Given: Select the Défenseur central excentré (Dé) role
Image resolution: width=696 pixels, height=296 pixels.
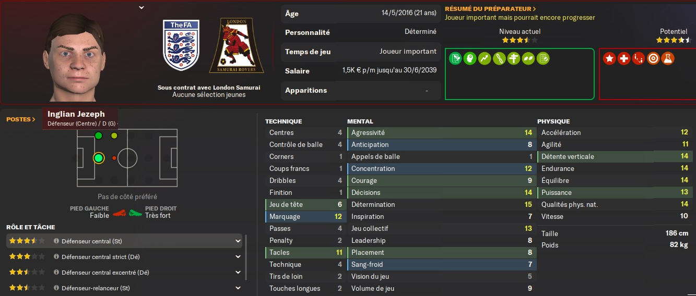Looking at the screenshot, I should (105, 273).
